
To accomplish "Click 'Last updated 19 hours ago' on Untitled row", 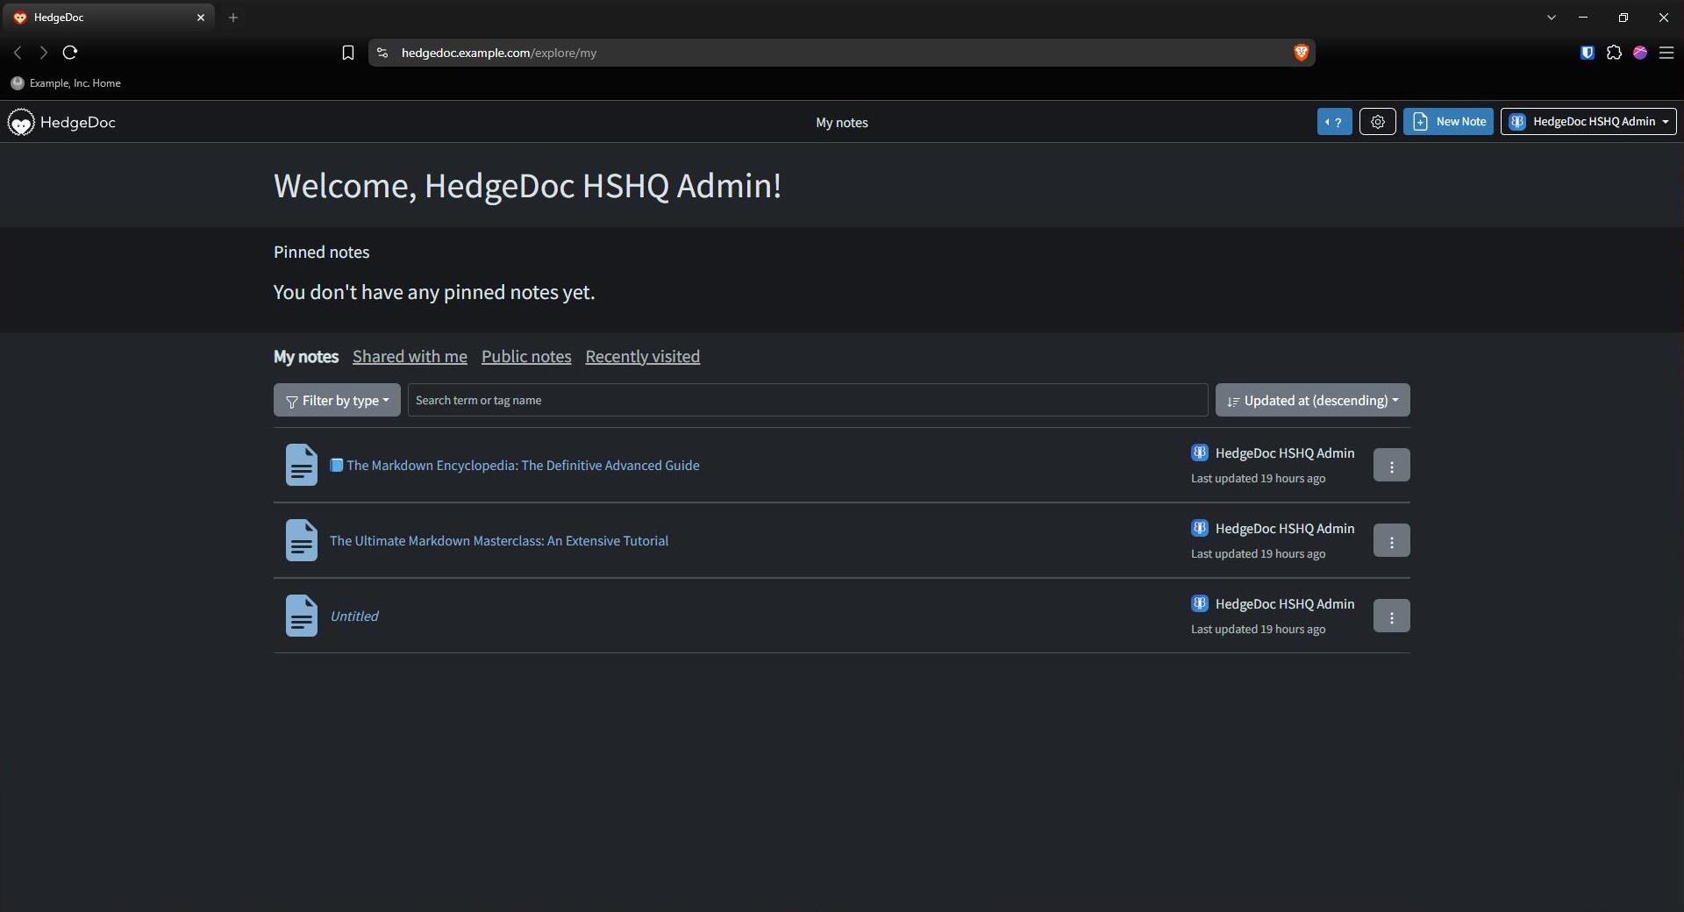I will (1258, 630).
